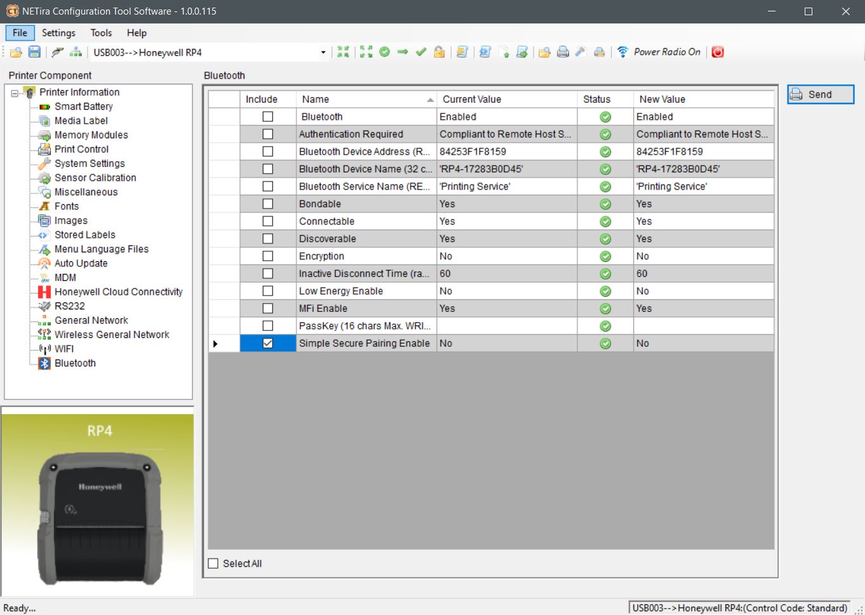Click the green circle checkmark toolbar icon

click(x=385, y=52)
